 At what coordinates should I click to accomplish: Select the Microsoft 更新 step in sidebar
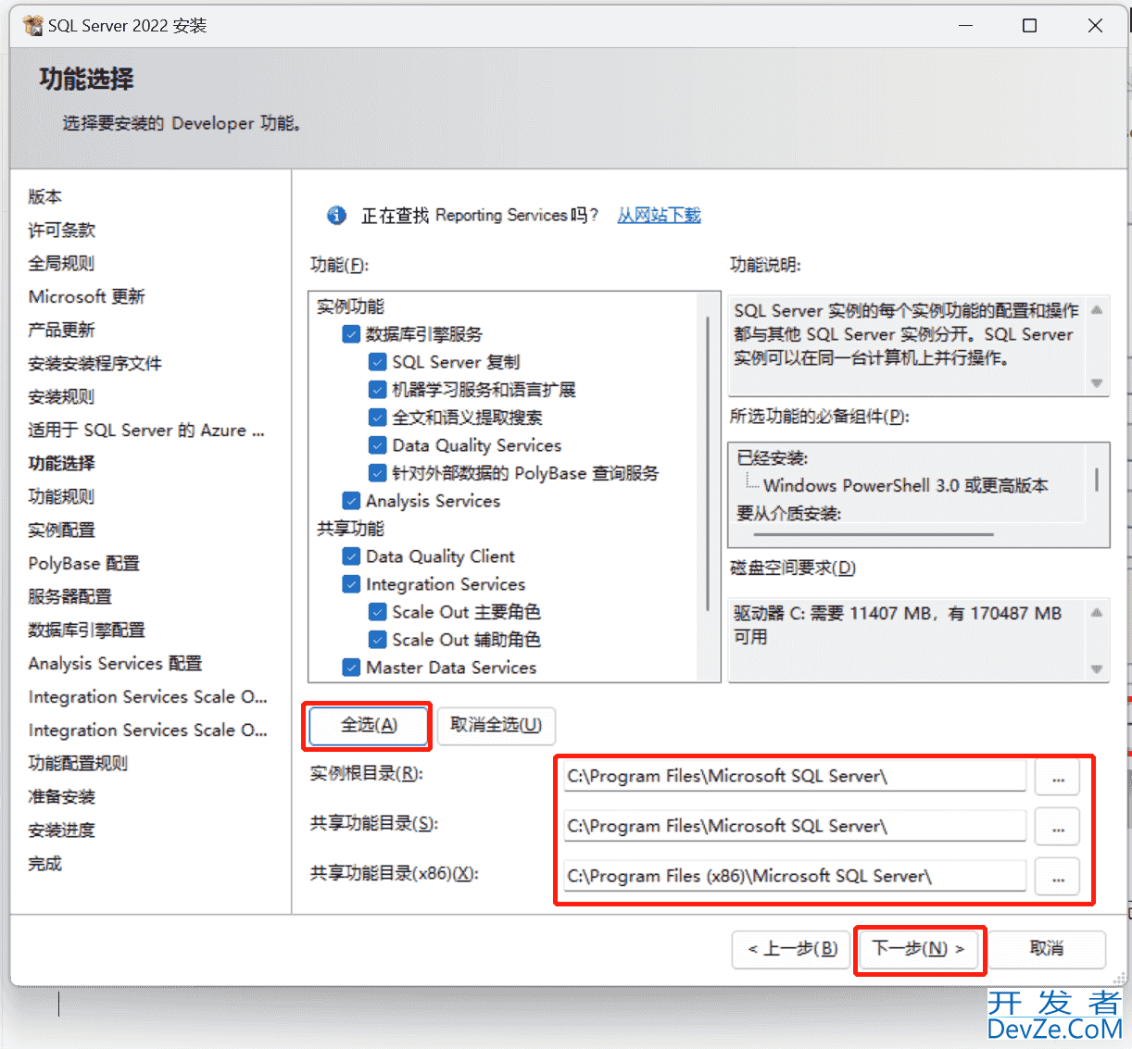(86, 296)
